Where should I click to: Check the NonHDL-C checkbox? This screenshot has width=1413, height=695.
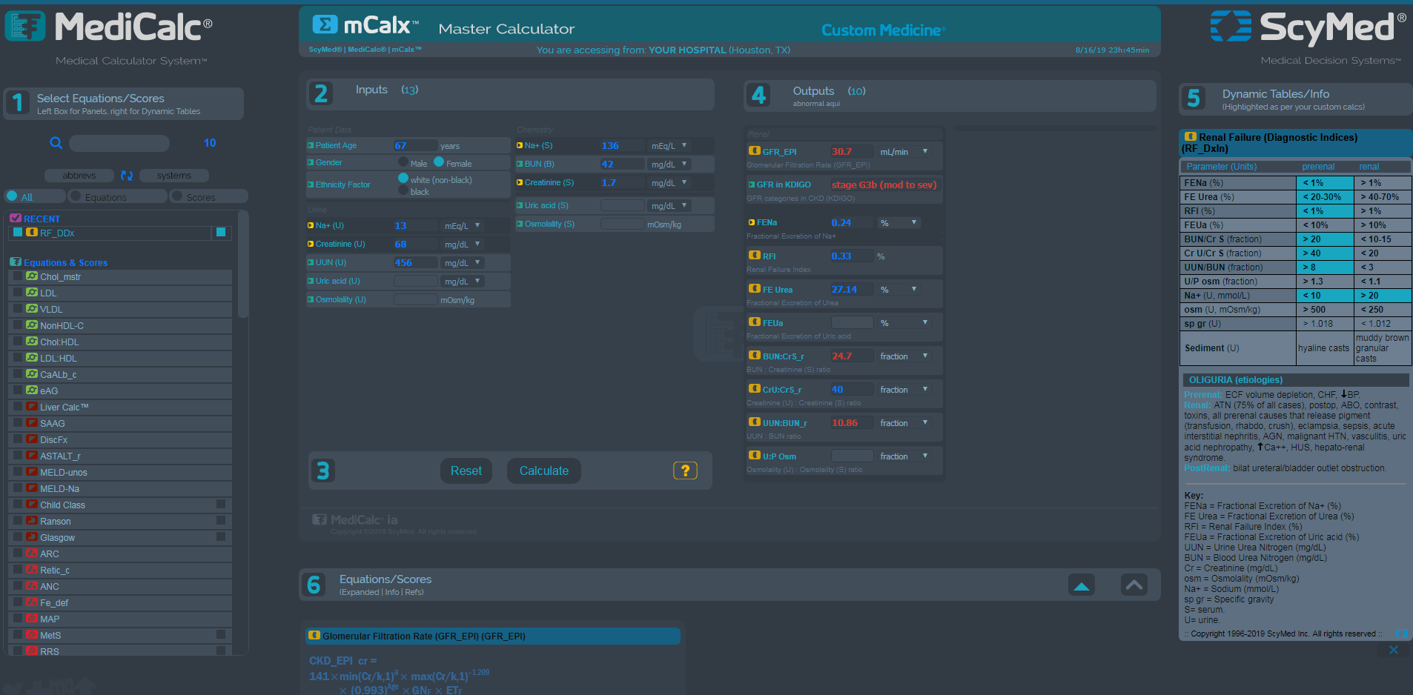[18, 325]
